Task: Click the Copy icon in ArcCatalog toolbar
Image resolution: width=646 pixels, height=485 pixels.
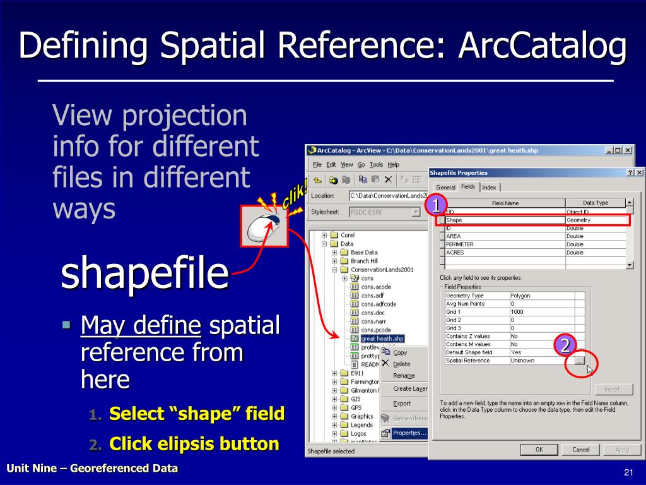Action: tap(363, 179)
